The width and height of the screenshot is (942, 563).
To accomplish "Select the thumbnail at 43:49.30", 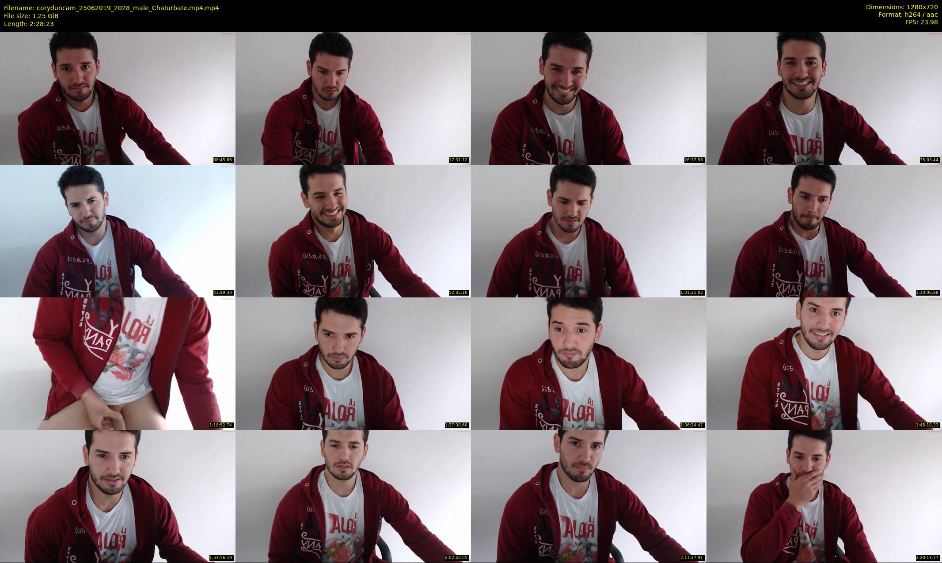I will tap(118, 231).
